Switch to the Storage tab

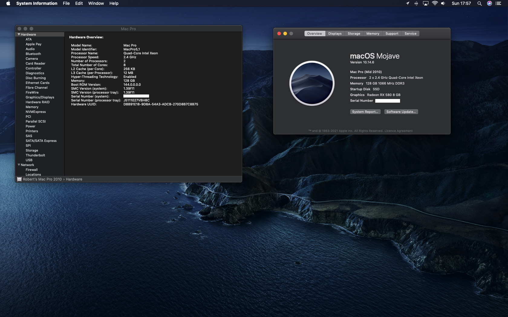pyautogui.click(x=354, y=34)
